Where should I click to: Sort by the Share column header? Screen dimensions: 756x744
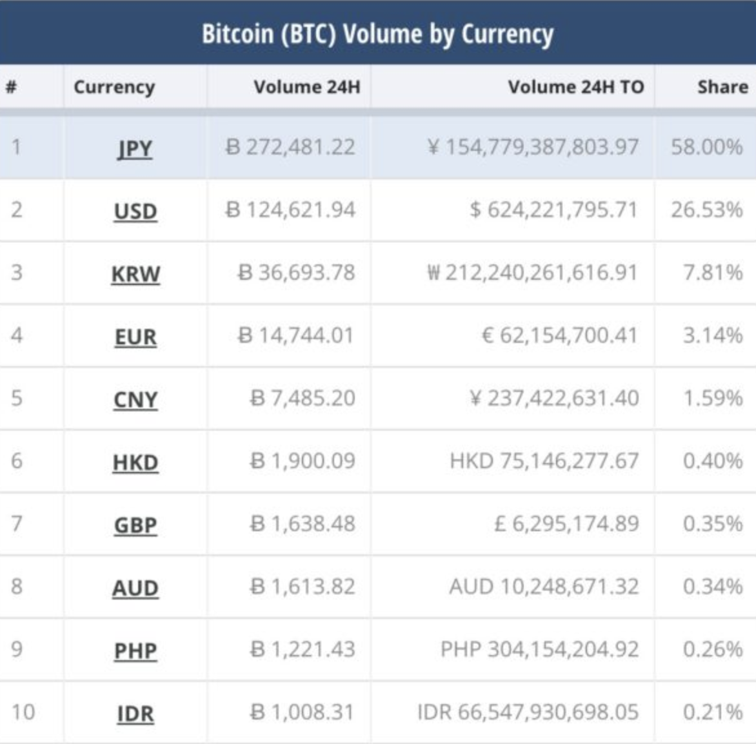[x=722, y=87]
